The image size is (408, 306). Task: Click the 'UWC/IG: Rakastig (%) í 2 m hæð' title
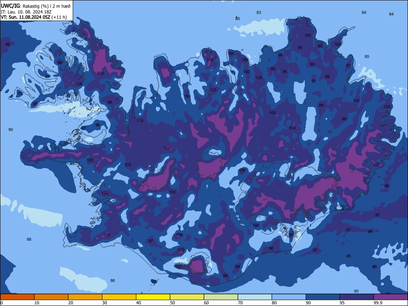click(35, 6)
